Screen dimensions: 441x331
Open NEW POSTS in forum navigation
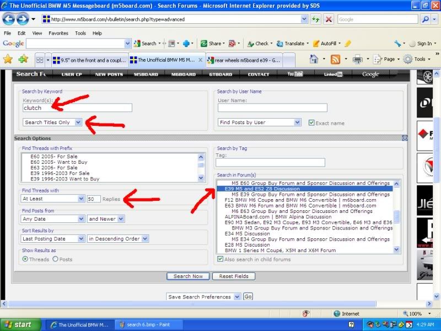pyautogui.click(x=109, y=74)
